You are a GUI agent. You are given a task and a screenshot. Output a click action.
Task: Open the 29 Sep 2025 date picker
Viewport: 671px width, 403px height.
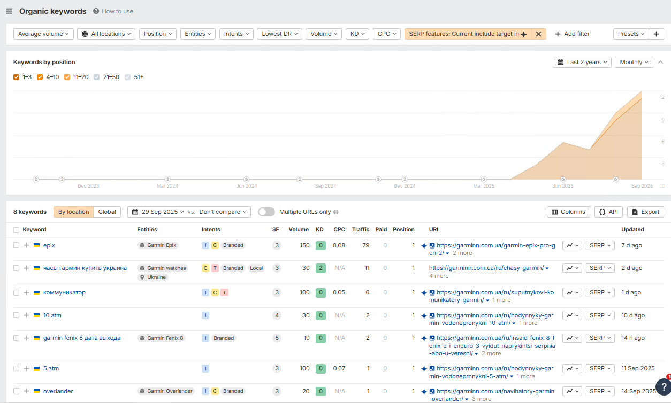click(x=157, y=212)
